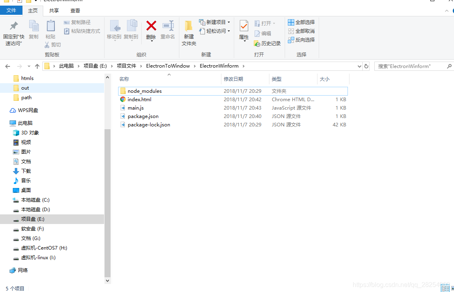This screenshot has height=292, width=454.
Task: Click Select none (全部取消)
Action: 301,31
